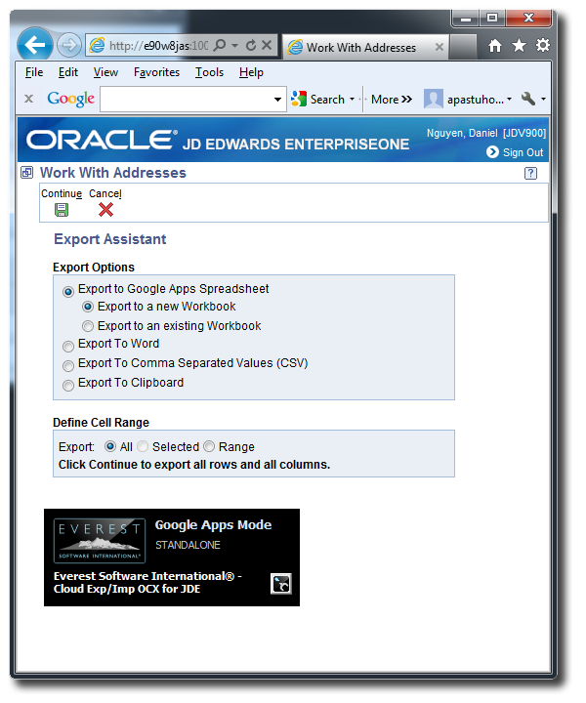Select Export To Word option
Screen dimensions: 586x703
[68, 347]
